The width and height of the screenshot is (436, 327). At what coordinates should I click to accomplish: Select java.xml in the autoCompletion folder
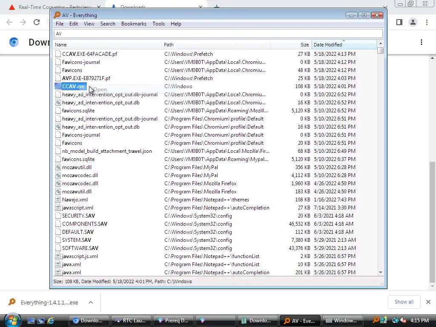[72, 272]
